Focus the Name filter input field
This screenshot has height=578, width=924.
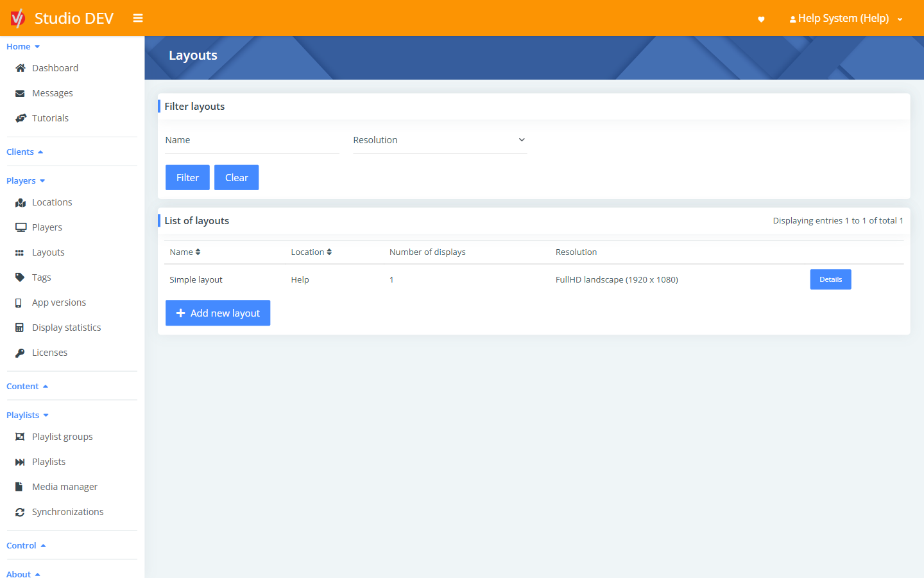tap(252, 140)
